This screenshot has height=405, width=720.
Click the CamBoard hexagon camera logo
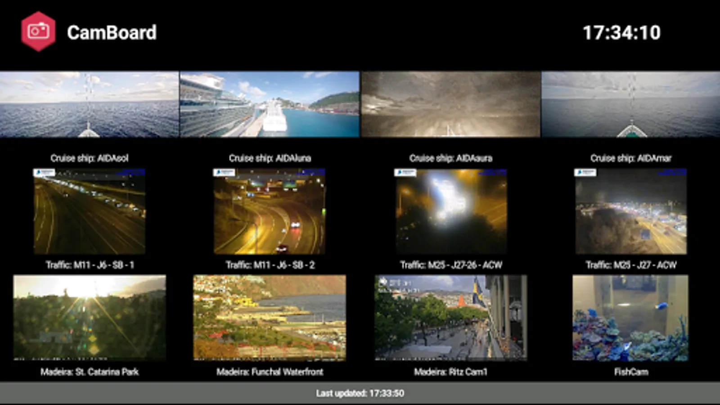(x=38, y=31)
